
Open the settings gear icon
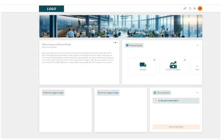[194, 8]
